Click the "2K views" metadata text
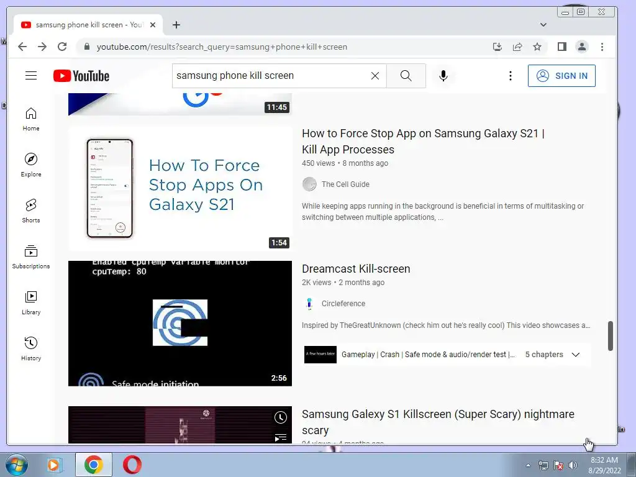The width and height of the screenshot is (636, 477). point(316,283)
